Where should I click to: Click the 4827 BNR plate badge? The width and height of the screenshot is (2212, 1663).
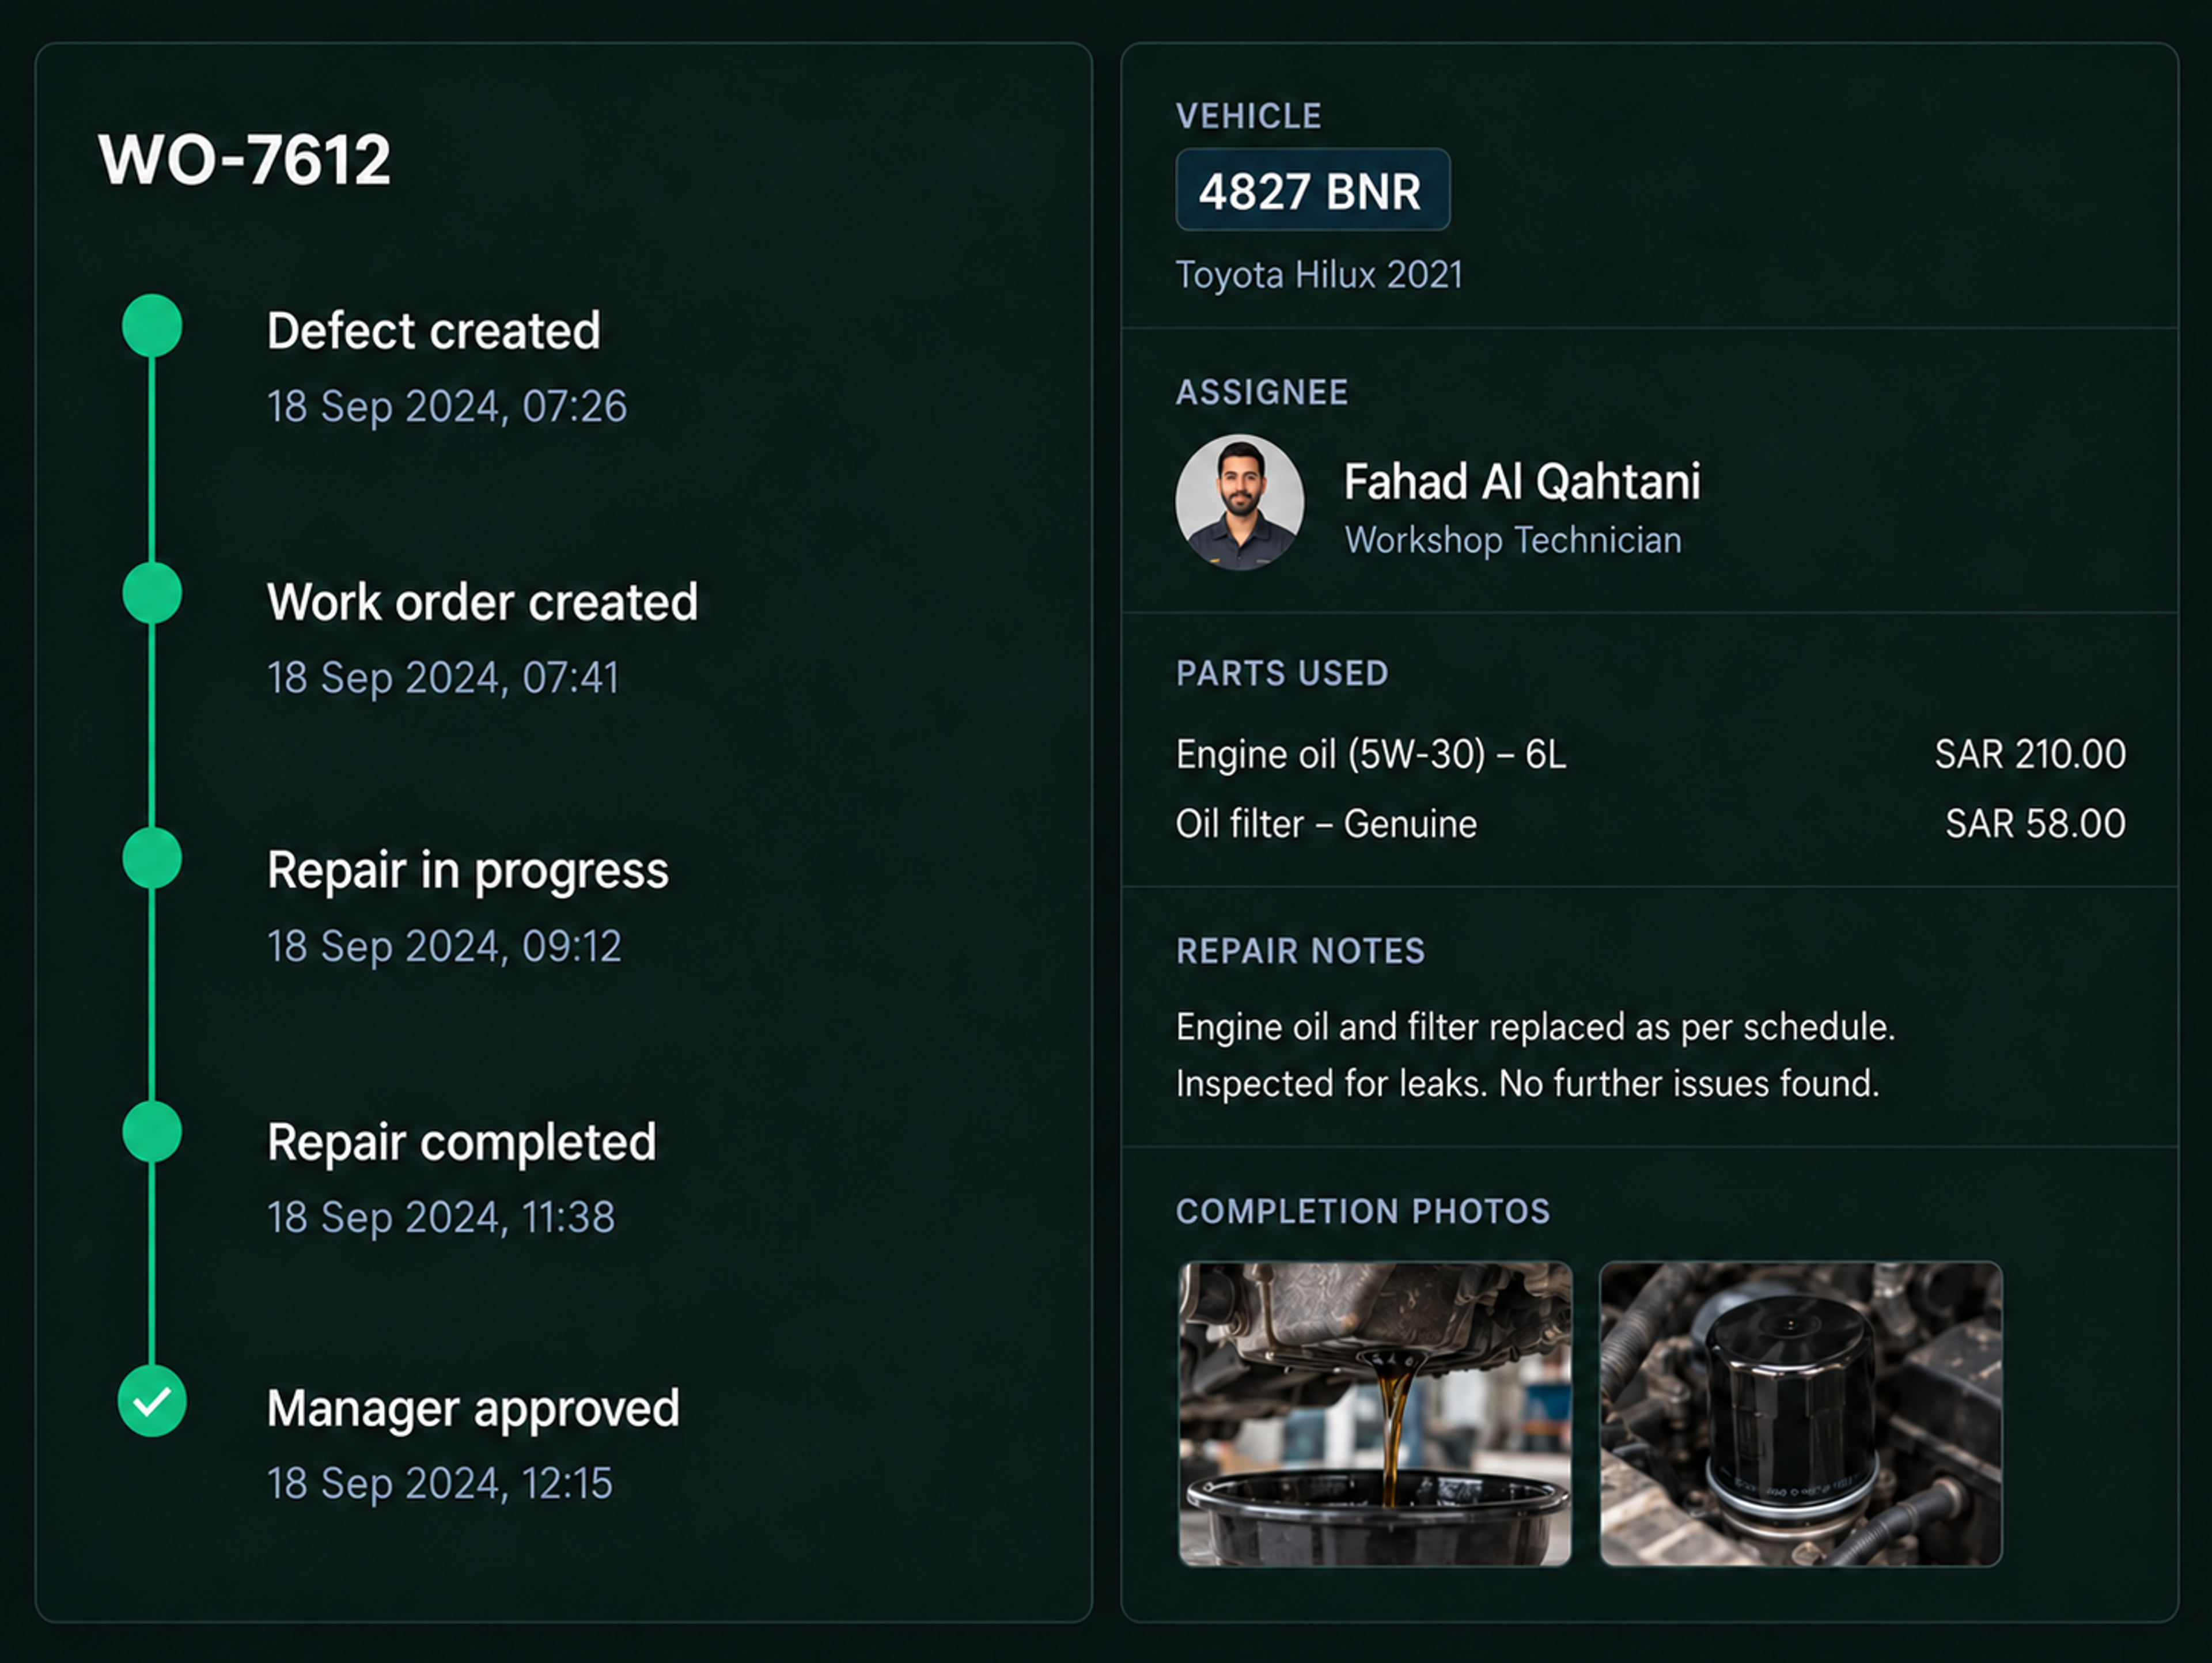[x=1312, y=190]
